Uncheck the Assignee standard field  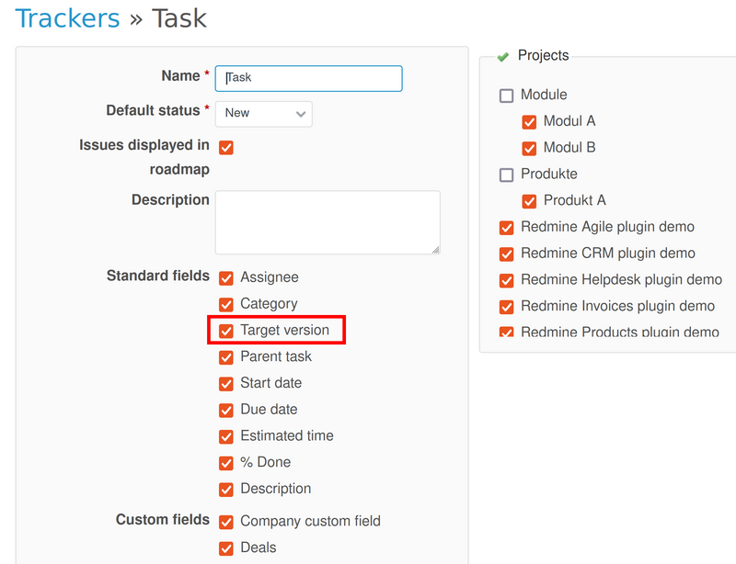click(x=226, y=277)
